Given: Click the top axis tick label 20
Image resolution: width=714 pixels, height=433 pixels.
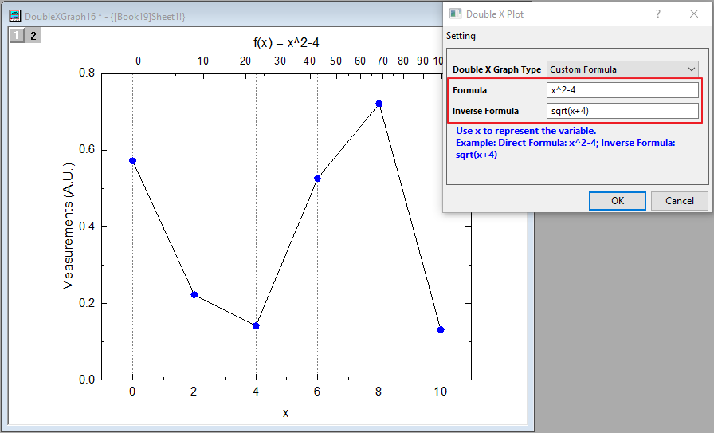Looking at the screenshot, I should pos(245,61).
